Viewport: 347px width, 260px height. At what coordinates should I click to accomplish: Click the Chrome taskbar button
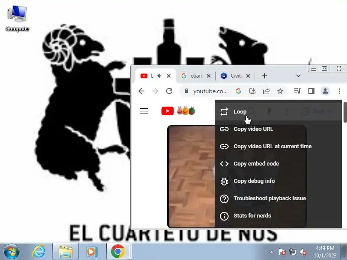pos(118,252)
